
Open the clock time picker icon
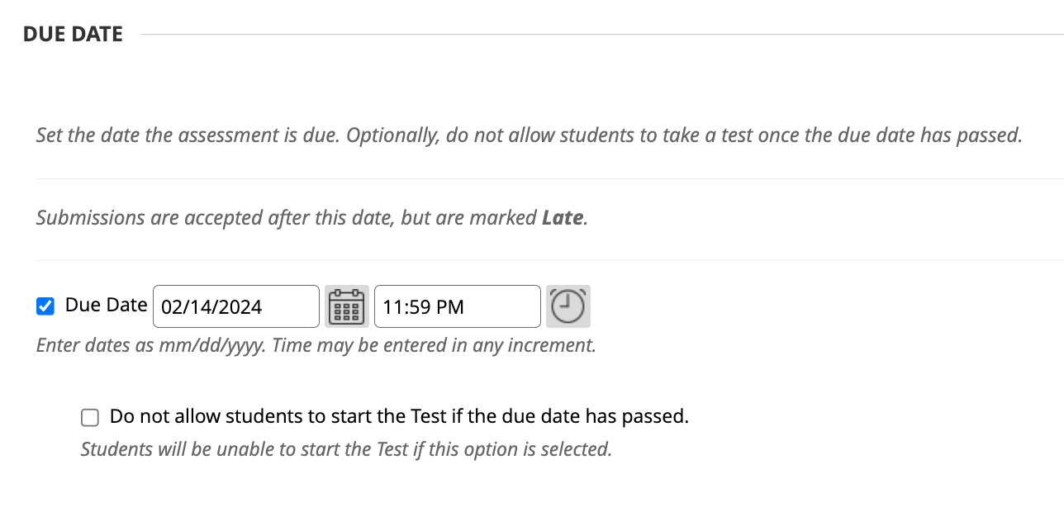click(568, 306)
